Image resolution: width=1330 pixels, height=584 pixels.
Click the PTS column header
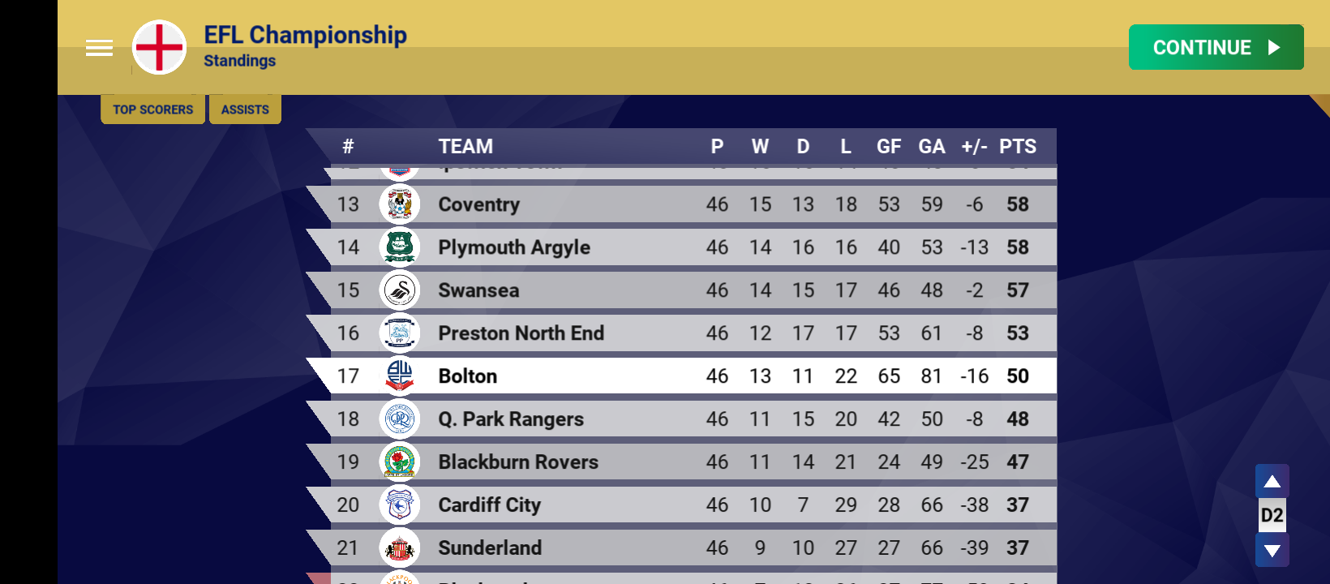pyautogui.click(x=1017, y=147)
